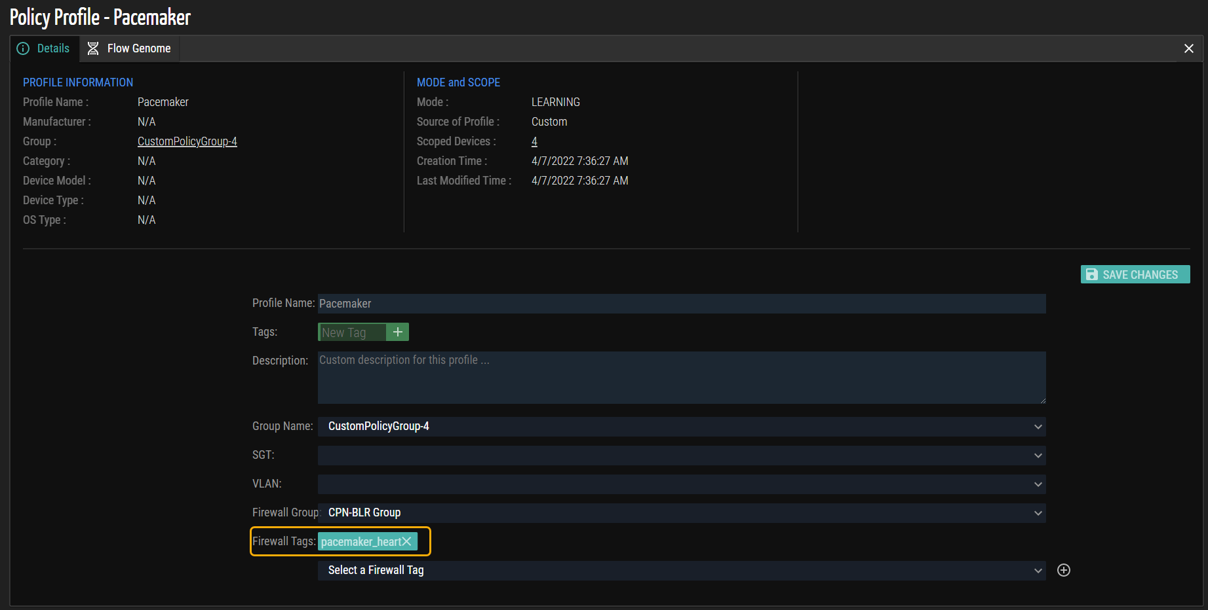The height and width of the screenshot is (610, 1208).
Task: Expand the Firewall Group dropdown
Action: point(1038,513)
